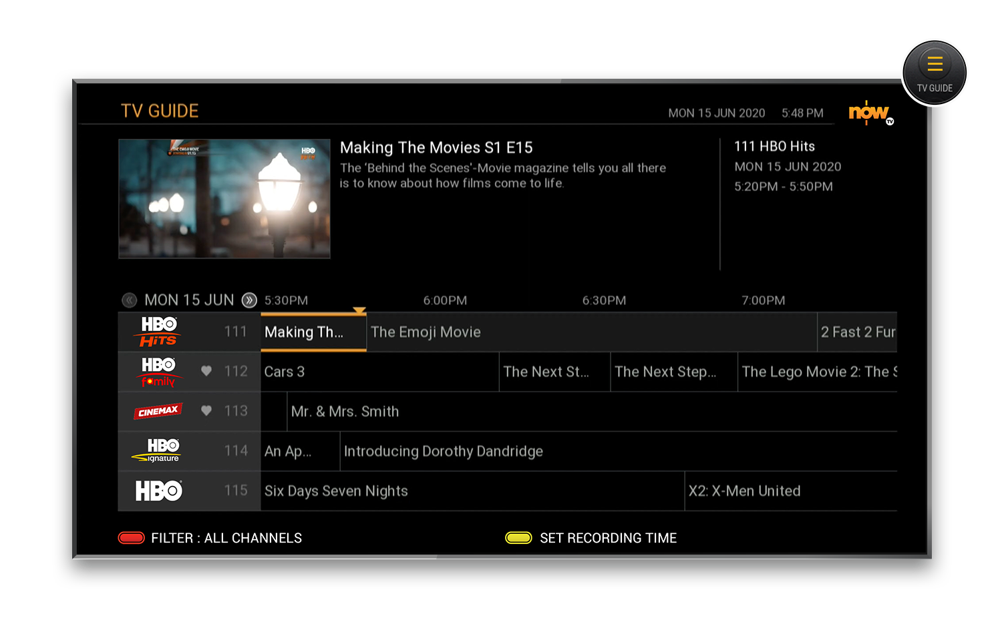Select Mr. & Mrs. Smith program
The image size is (998, 640).
point(592,411)
